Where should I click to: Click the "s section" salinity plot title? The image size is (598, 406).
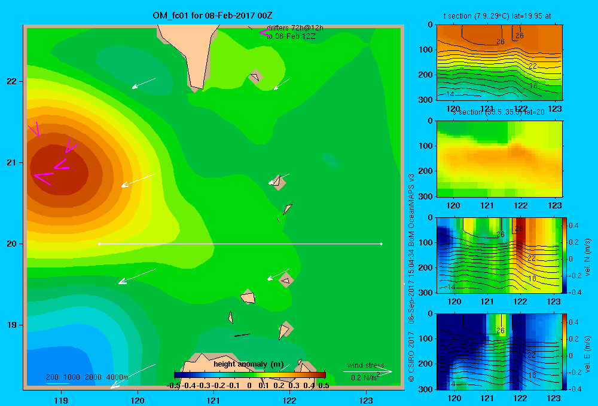(498, 112)
